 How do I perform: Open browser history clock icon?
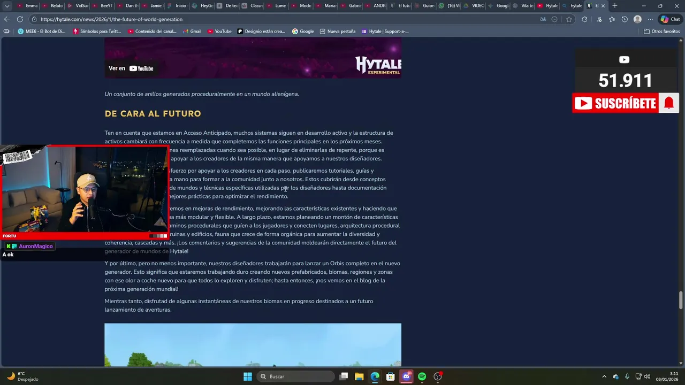click(625, 19)
